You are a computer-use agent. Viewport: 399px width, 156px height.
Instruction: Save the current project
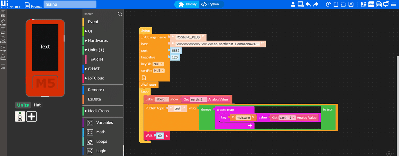click(x=351, y=5)
